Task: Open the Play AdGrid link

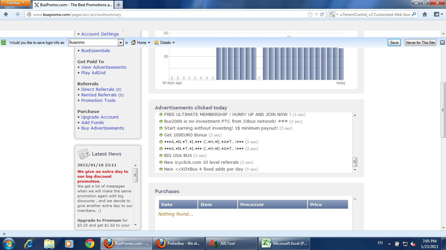Action: pyautogui.click(x=93, y=73)
